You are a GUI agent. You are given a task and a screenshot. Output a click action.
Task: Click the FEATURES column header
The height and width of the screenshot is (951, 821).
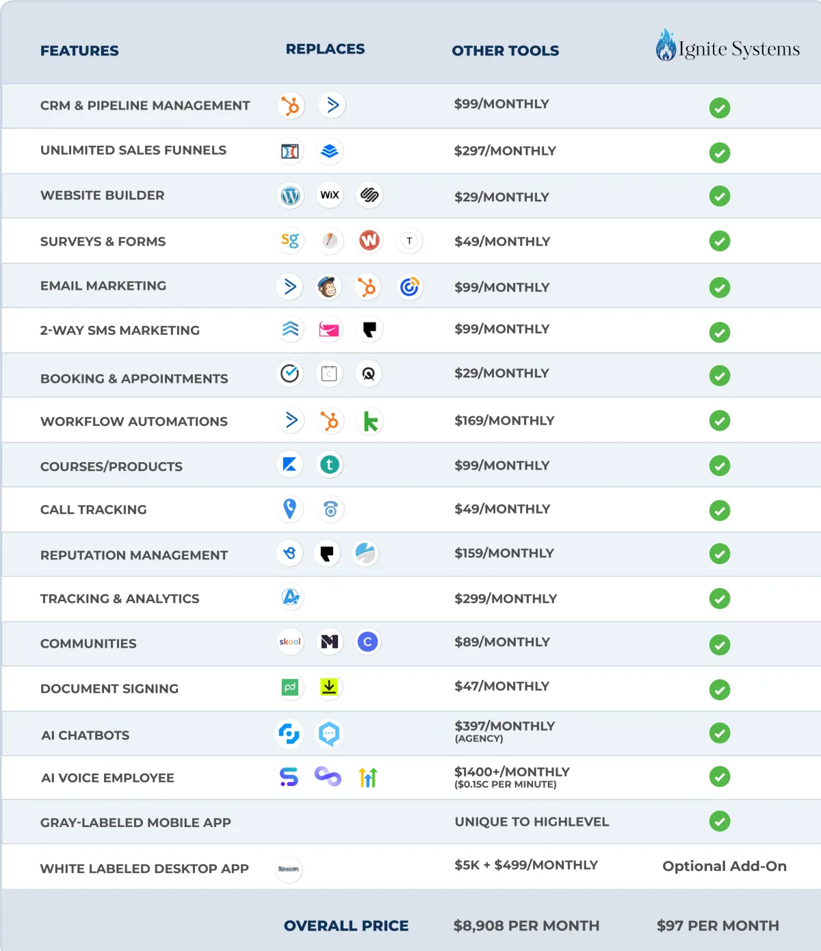[x=79, y=51]
